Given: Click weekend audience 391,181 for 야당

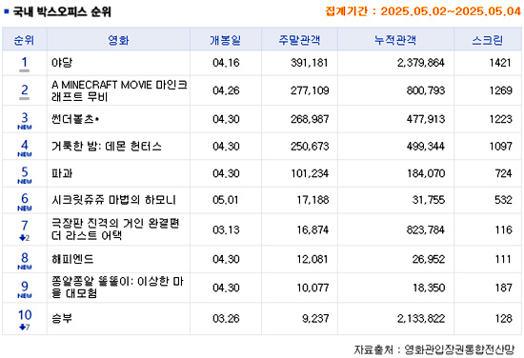Looking at the screenshot, I should pyautogui.click(x=309, y=63).
